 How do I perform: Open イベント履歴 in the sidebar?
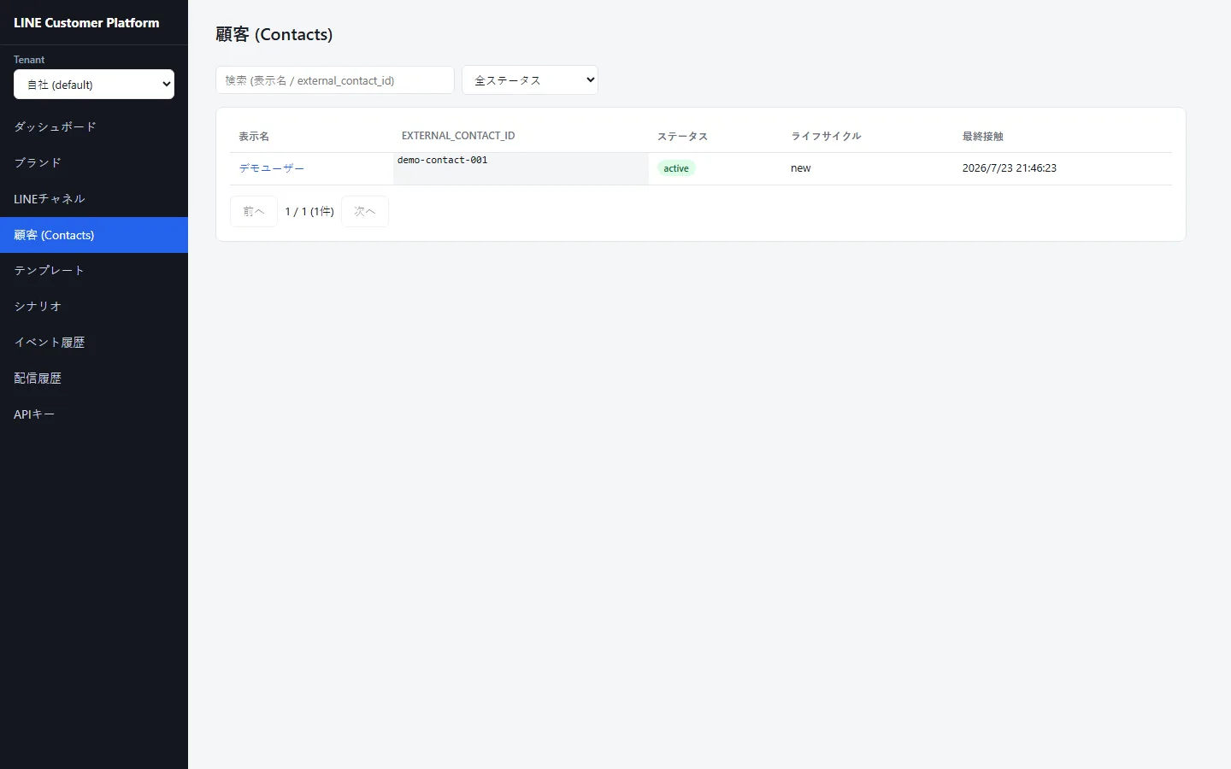point(94,342)
